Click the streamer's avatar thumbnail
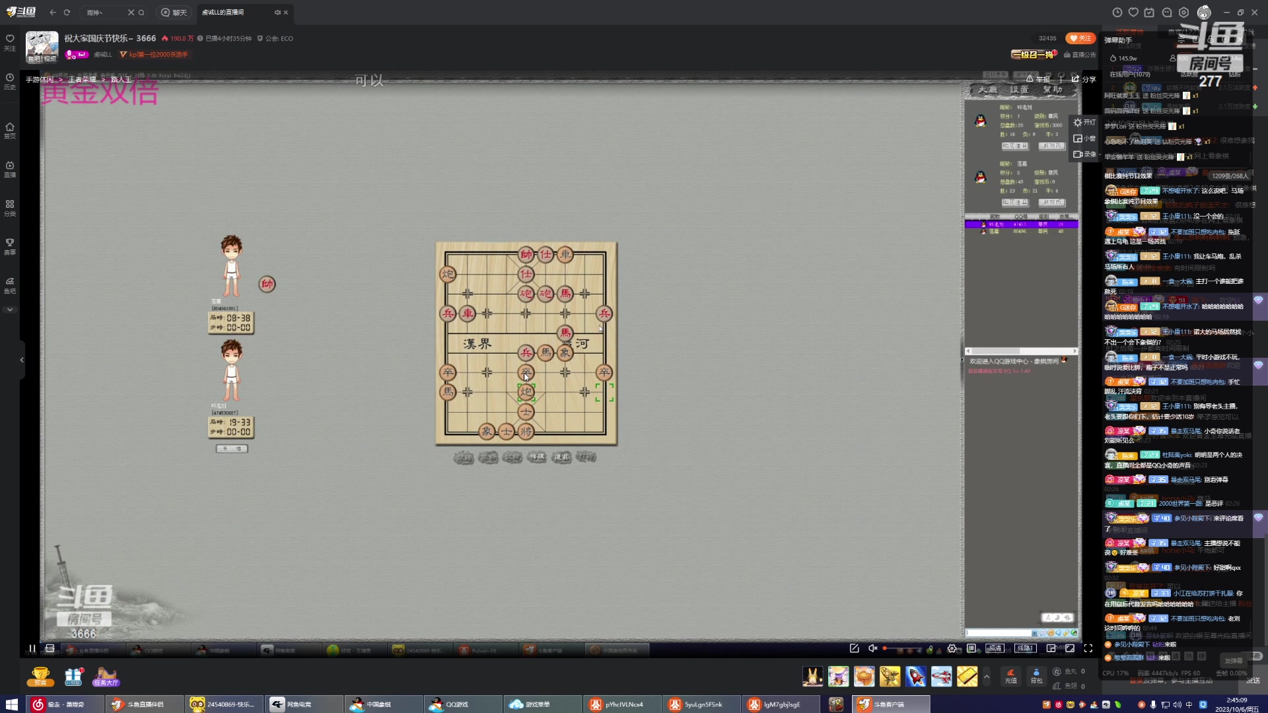Screen dimensions: 1268x713 point(42,47)
